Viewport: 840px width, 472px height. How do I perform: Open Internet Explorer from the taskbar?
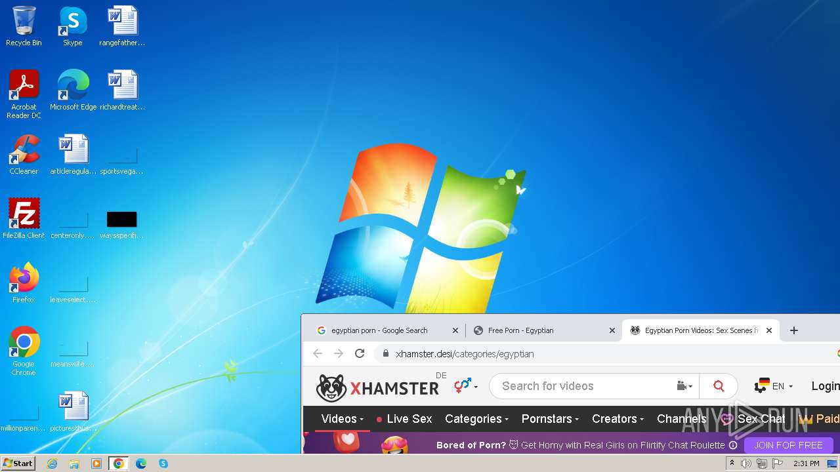pyautogui.click(x=52, y=463)
